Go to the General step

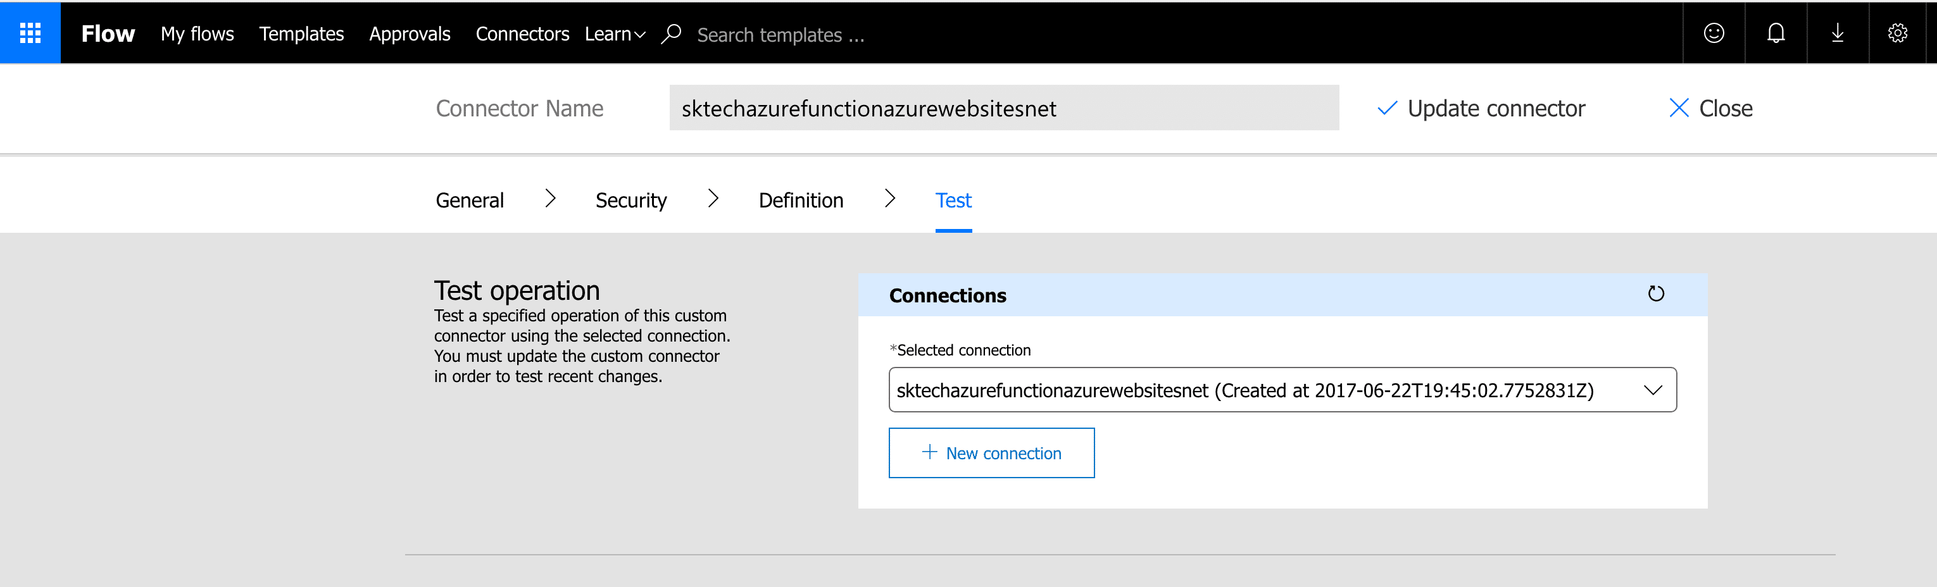470,201
